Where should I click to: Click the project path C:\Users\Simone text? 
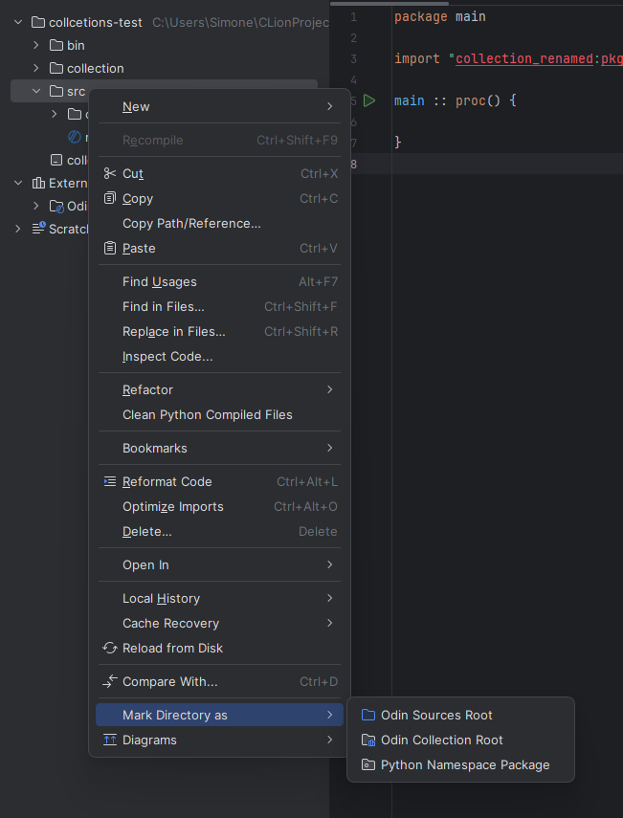pyautogui.click(x=240, y=22)
